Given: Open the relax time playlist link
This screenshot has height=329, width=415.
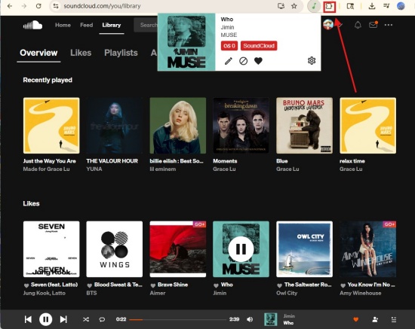Looking at the screenshot, I should pos(352,161).
